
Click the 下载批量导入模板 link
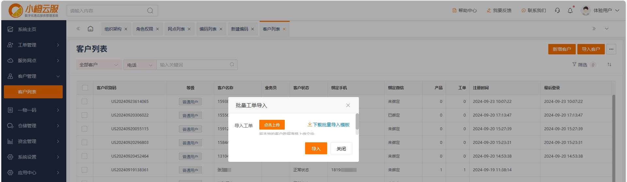click(329, 125)
